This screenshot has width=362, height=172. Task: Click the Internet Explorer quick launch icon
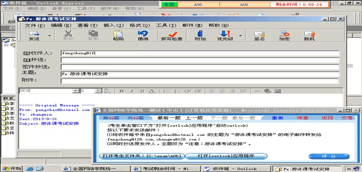point(30,169)
